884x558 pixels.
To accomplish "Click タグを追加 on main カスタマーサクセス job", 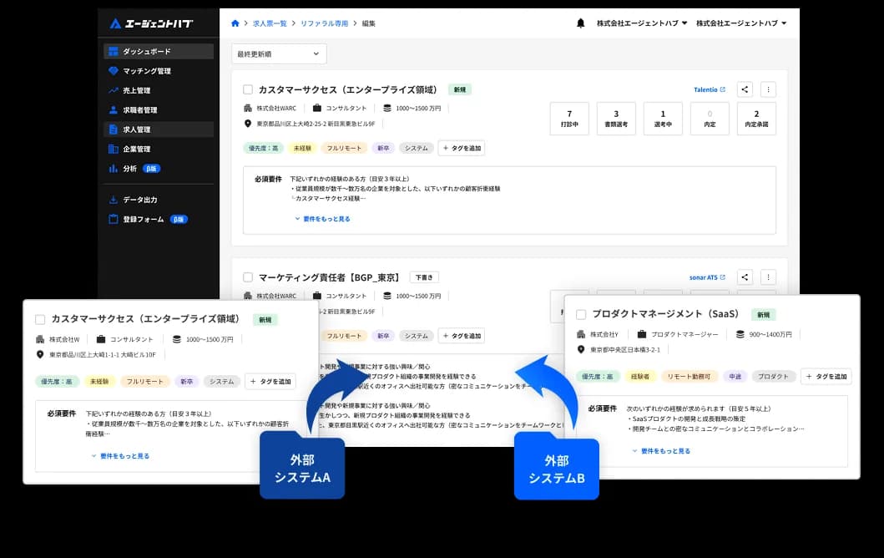I will tap(462, 148).
